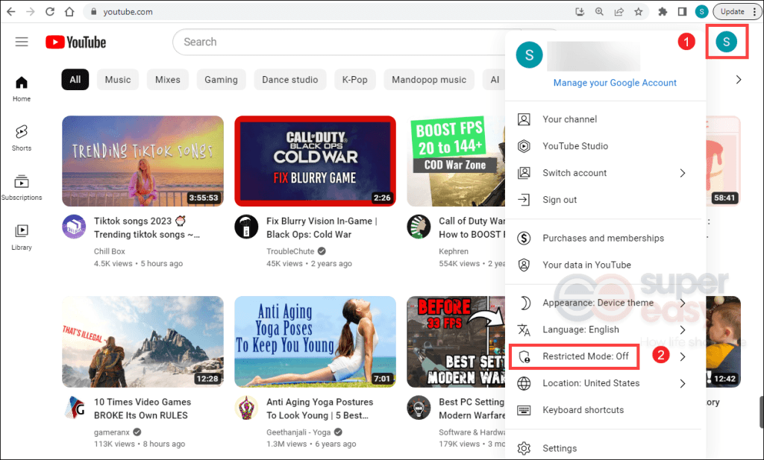This screenshot has height=460, width=764.
Task: Expand the Location: United States submenu
Action: pyautogui.click(x=682, y=383)
